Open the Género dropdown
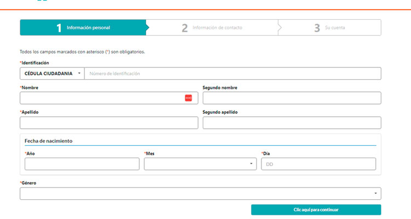 click(x=201, y=194)
